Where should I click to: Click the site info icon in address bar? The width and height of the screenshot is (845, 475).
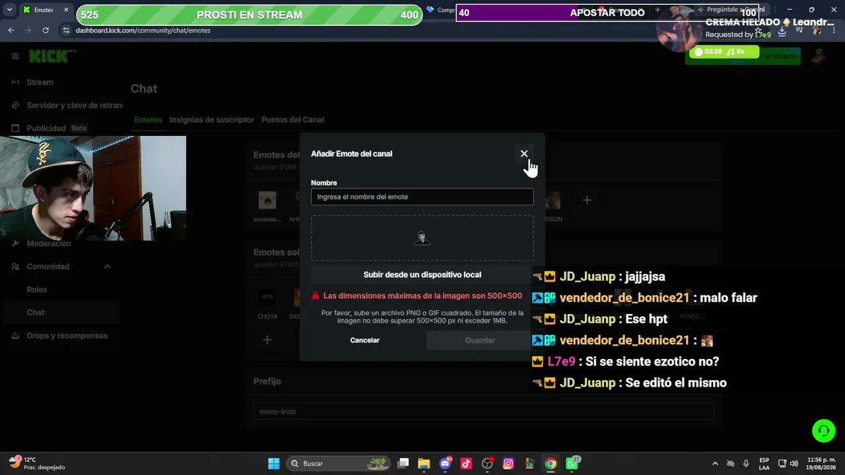(65, 30)
